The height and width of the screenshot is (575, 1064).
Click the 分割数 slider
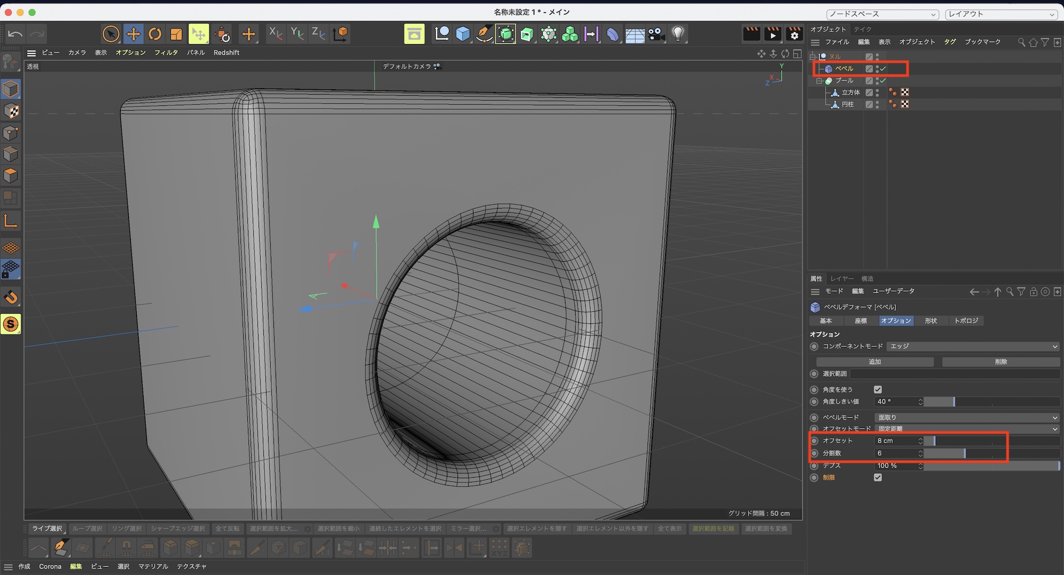[964, 453]
